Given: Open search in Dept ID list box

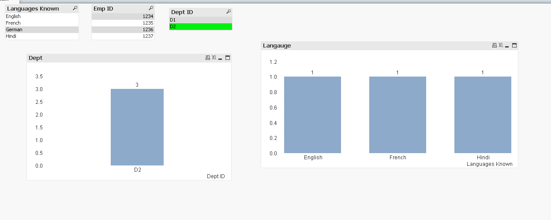Looking at the screenshot, I should pos(228,12).
